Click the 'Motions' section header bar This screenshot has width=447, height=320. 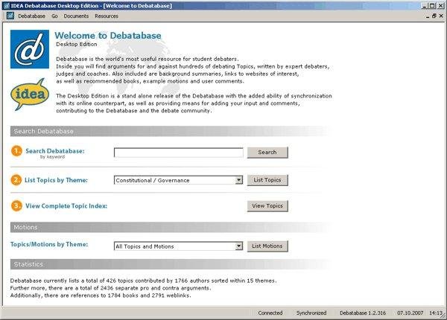(x=171, y=227)
